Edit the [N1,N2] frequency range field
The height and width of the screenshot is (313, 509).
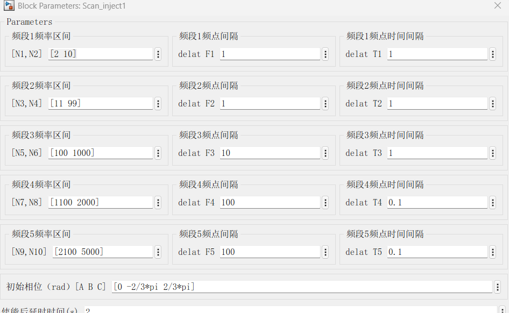tap(101, 54)
